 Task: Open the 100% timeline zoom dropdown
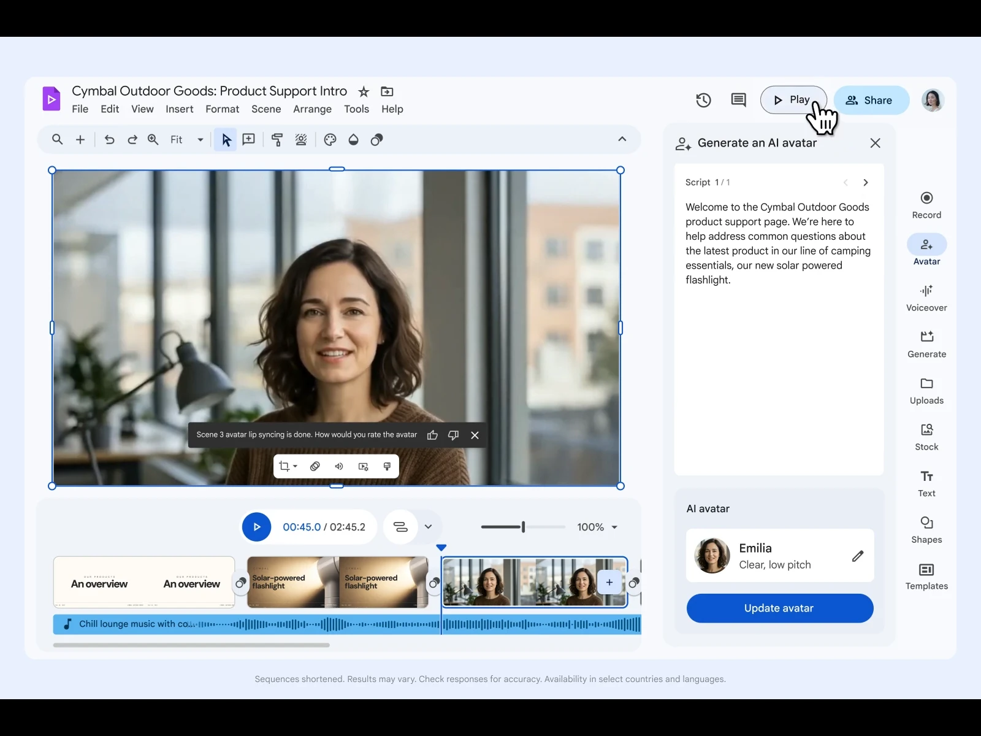point(614,527)
